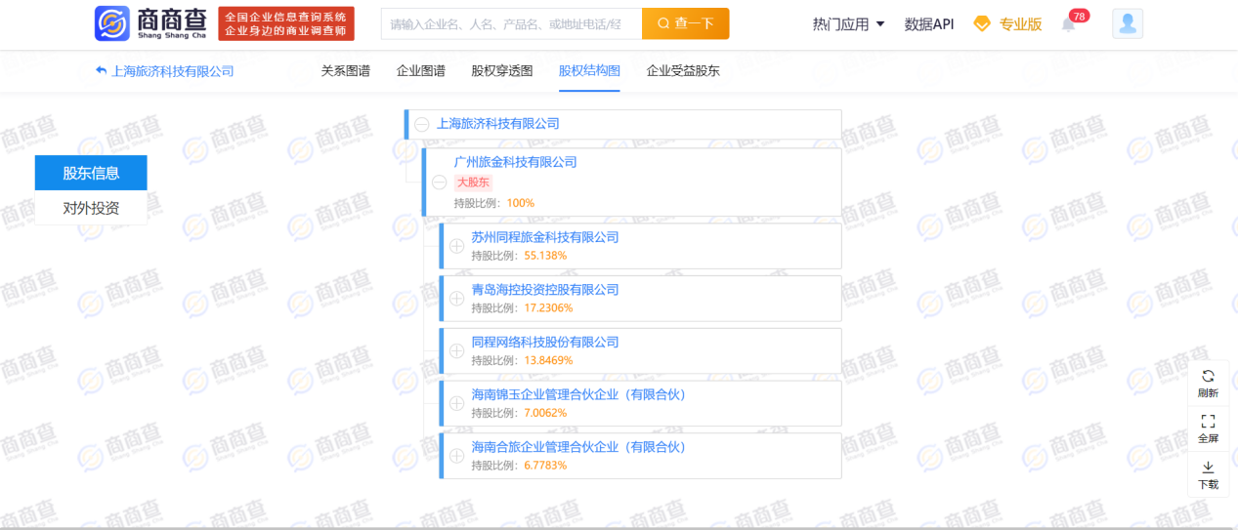This screenshot has height=530, width=1238.
Task: Expand the 海南锦玉企业管理合伙企业 node
Action: coord(456,403)
